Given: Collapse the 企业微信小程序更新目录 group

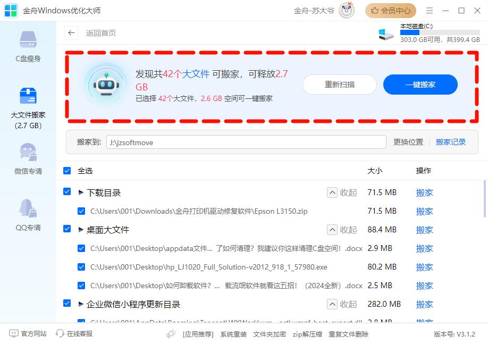Looking at the screenshot, I should click(x=342, y=304).
